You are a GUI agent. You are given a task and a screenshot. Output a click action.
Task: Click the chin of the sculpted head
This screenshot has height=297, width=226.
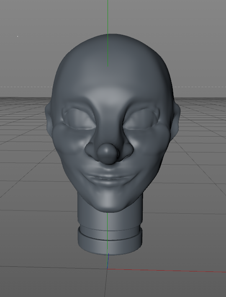[x=109, y=203]
